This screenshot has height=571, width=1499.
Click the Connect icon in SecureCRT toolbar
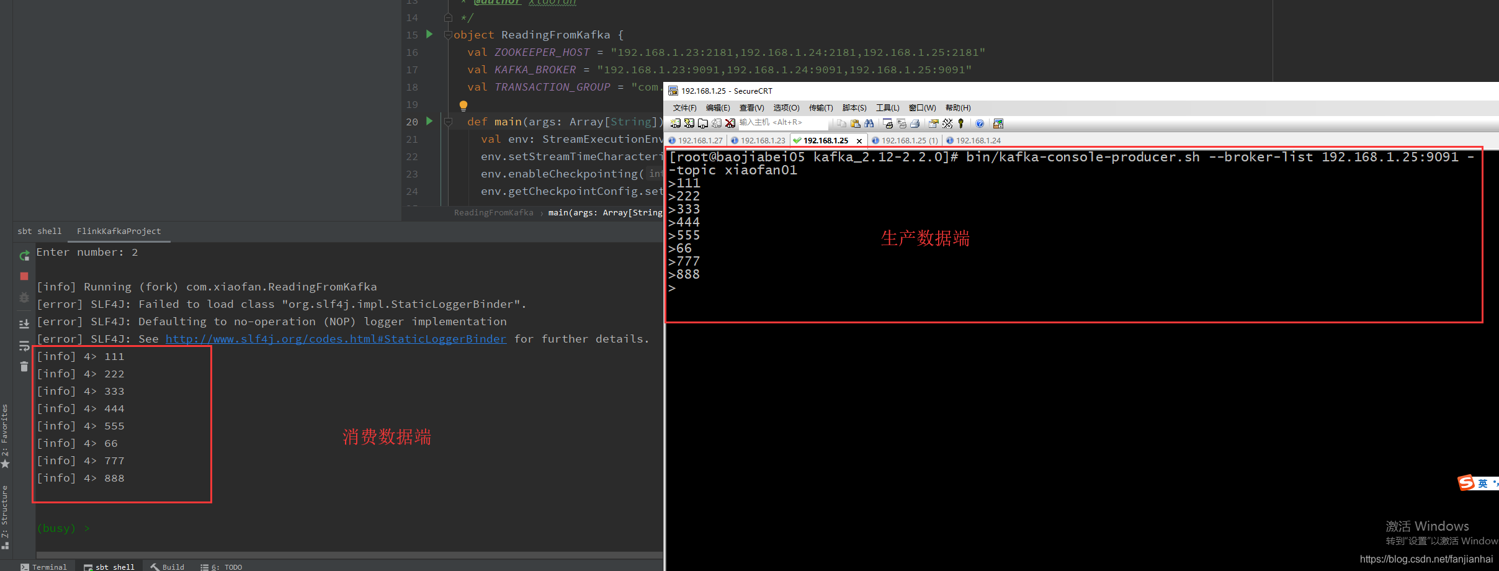pos(676,124)
